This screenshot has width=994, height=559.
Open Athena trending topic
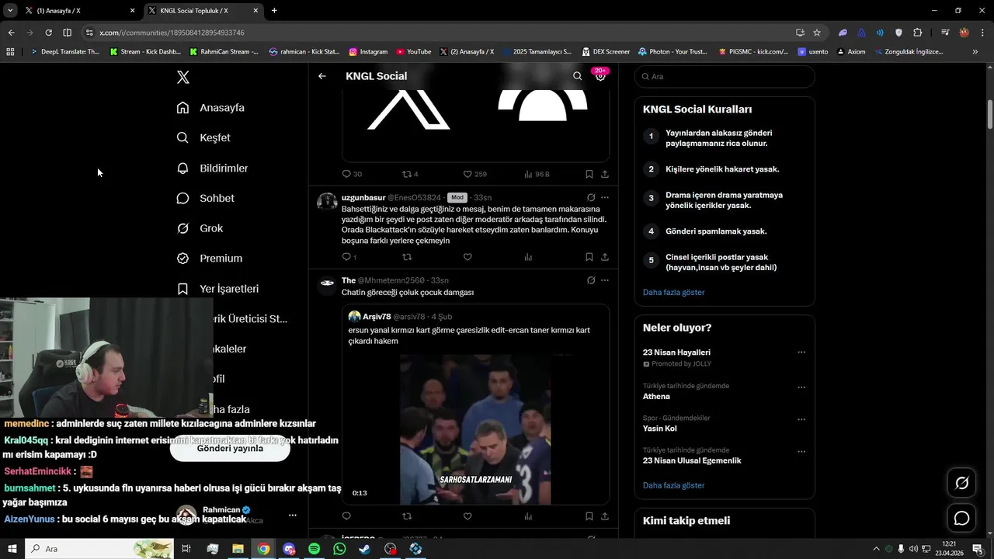pos(656,397)
